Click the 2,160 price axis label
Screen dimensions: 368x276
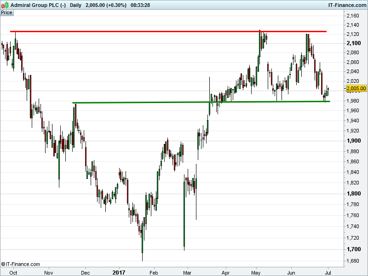(353, 16)
